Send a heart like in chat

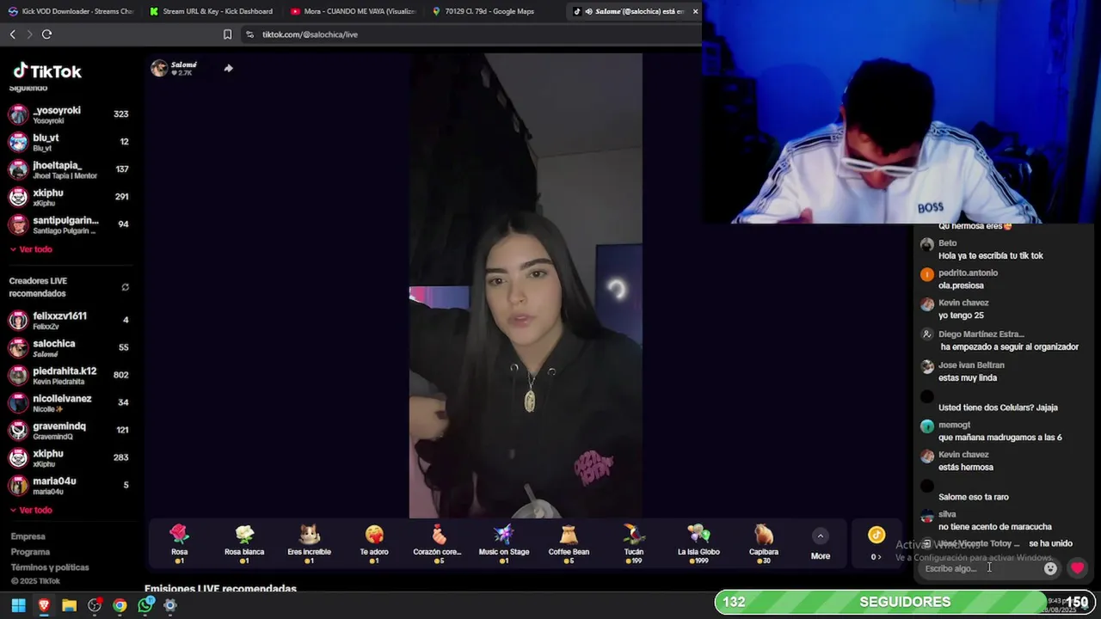point(1077,568)
